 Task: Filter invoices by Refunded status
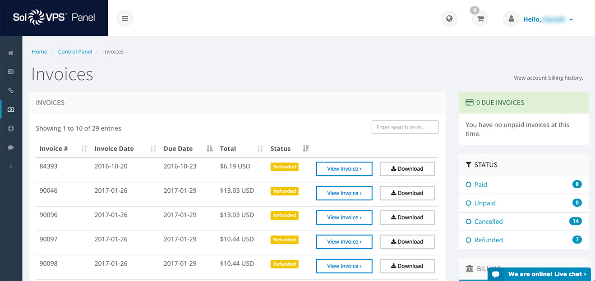pyautogui.click(x=488, y=240)
